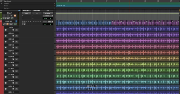Solo the KICK.07 playlist lane
This screenshot has width=180, height=94.
click(x=13, y=71)
